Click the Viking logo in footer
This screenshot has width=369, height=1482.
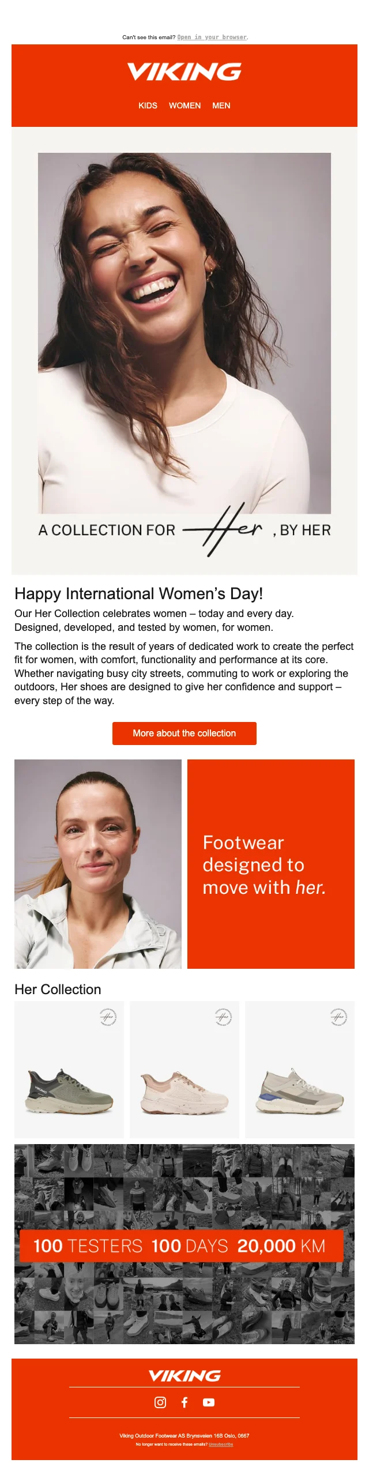184,1376
